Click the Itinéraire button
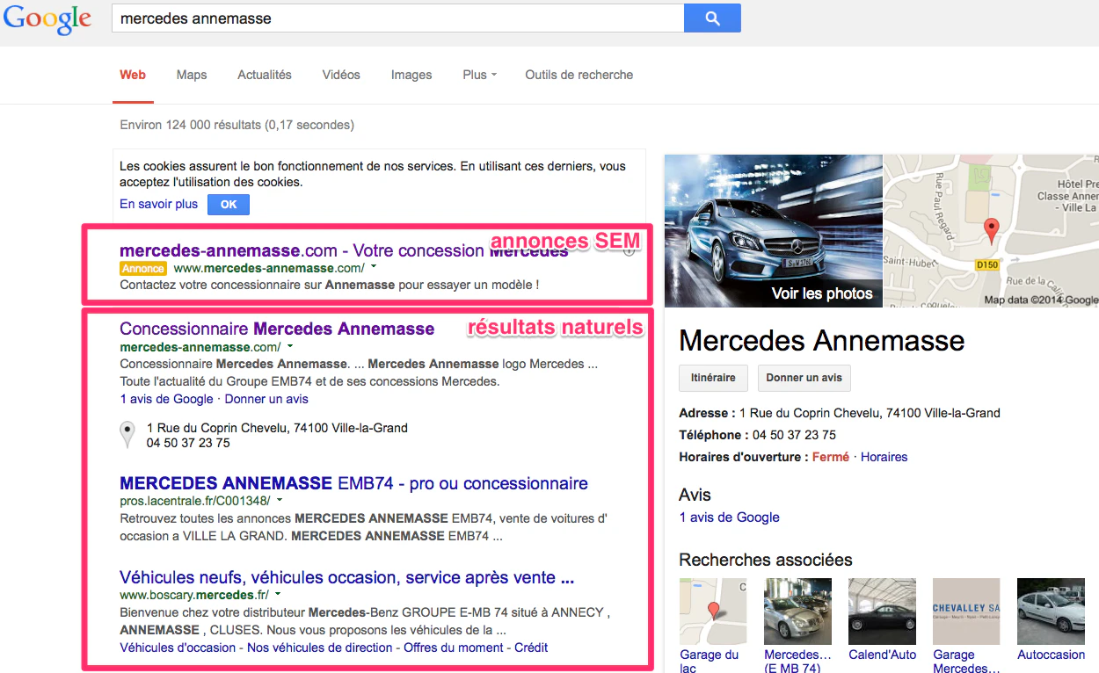The width and height of the screenshot is (1099, 673). tap(713, 378)
